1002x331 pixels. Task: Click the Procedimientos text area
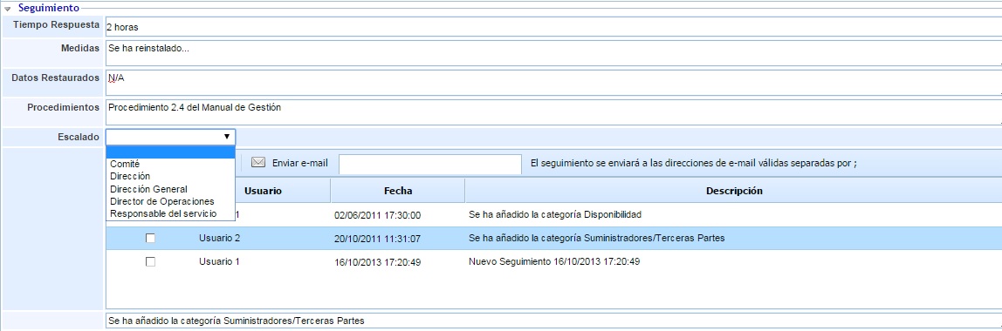553,112
